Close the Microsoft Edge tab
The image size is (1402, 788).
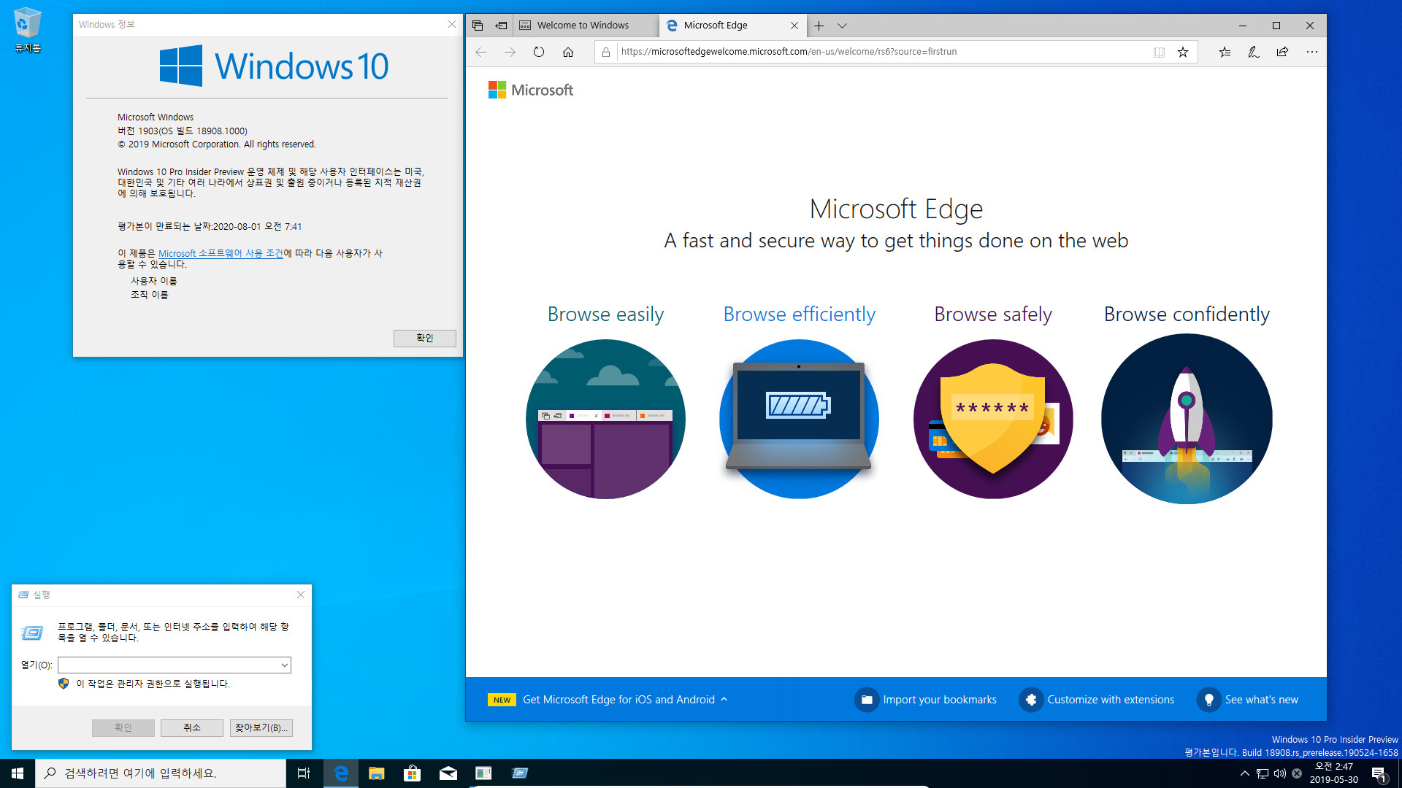[x=794, y=26]
